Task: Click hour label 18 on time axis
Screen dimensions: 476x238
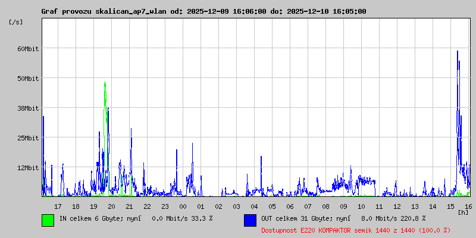Action: click(x=76, y=206)
